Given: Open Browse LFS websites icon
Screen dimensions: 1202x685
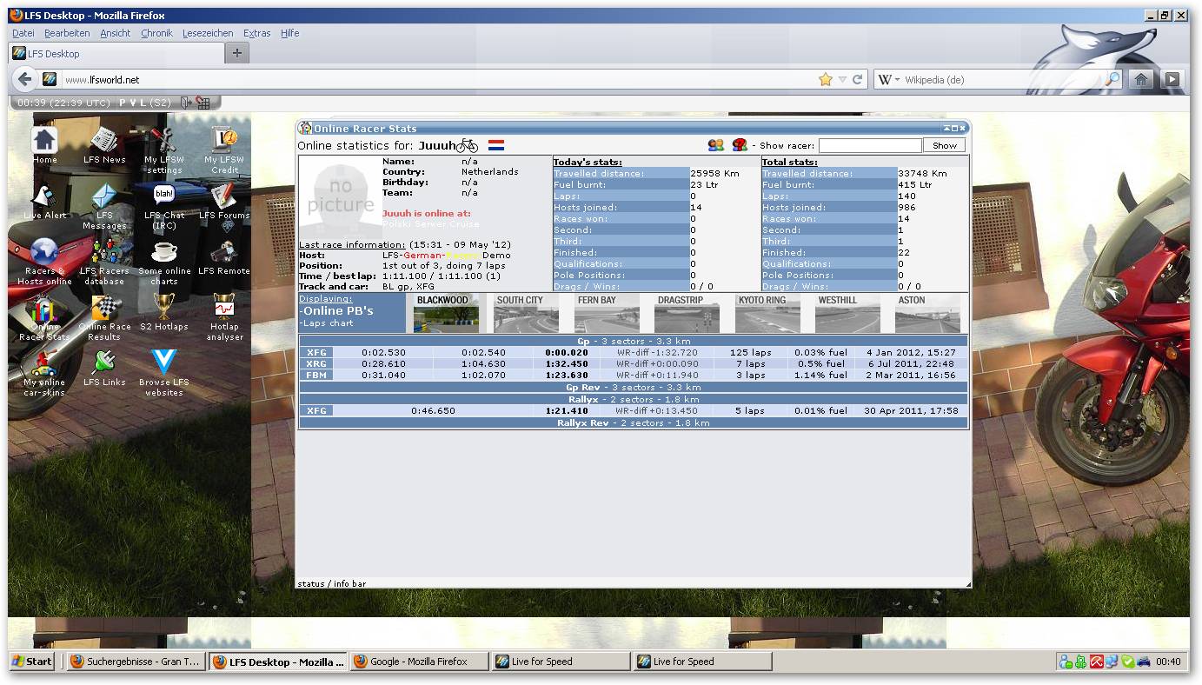Looking at the screenshot, I should pyautogui.click(x=164, y=362).
